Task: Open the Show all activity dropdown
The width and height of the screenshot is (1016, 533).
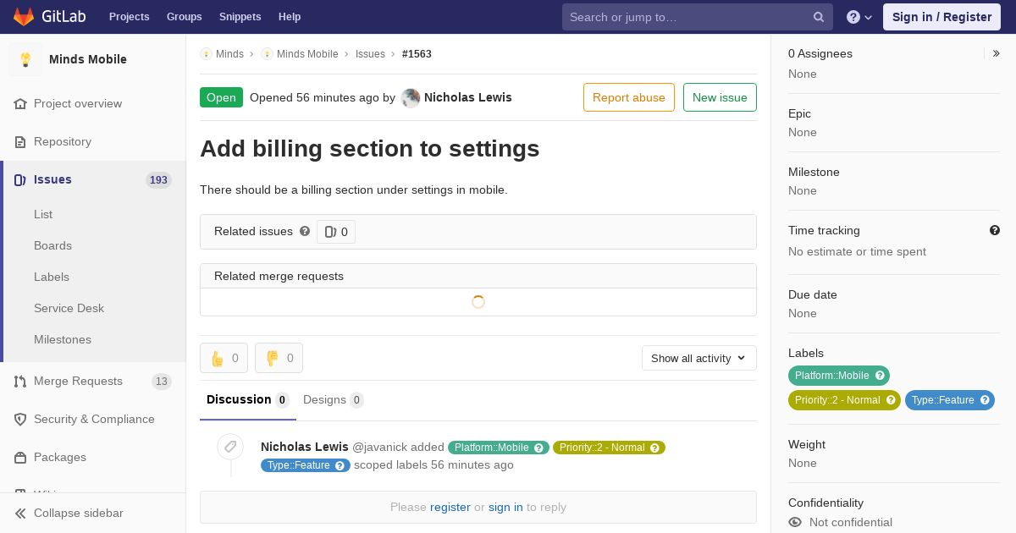Action: click(699, 358)
